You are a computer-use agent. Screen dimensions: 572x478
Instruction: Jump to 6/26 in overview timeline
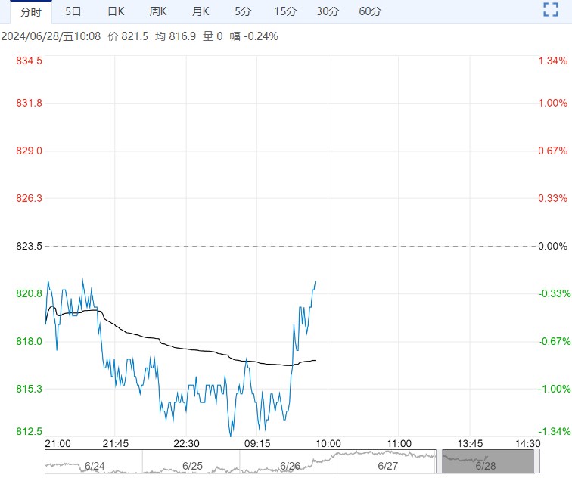pyautogui.click(x=290, y=467)
